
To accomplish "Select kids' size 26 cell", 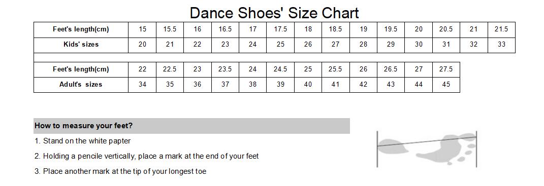I will 308,45.
